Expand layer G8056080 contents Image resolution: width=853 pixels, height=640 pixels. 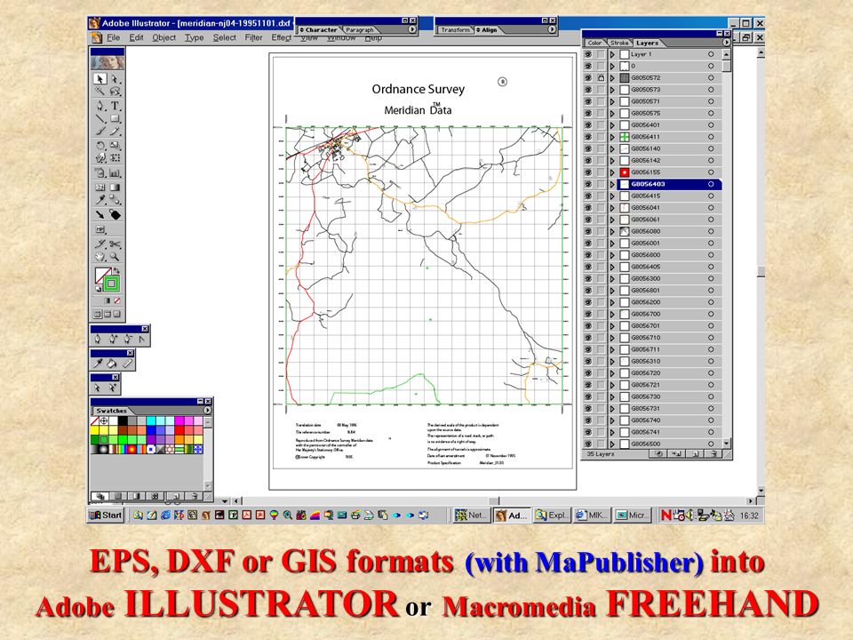[x=612, y=232]
